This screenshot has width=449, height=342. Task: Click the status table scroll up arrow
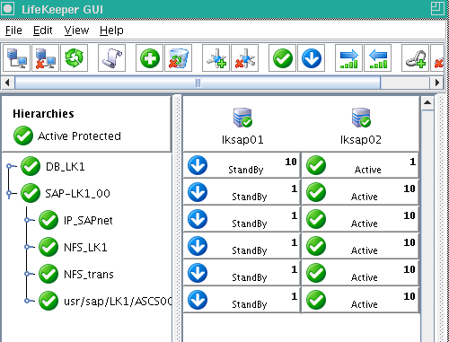coord(427,103)
